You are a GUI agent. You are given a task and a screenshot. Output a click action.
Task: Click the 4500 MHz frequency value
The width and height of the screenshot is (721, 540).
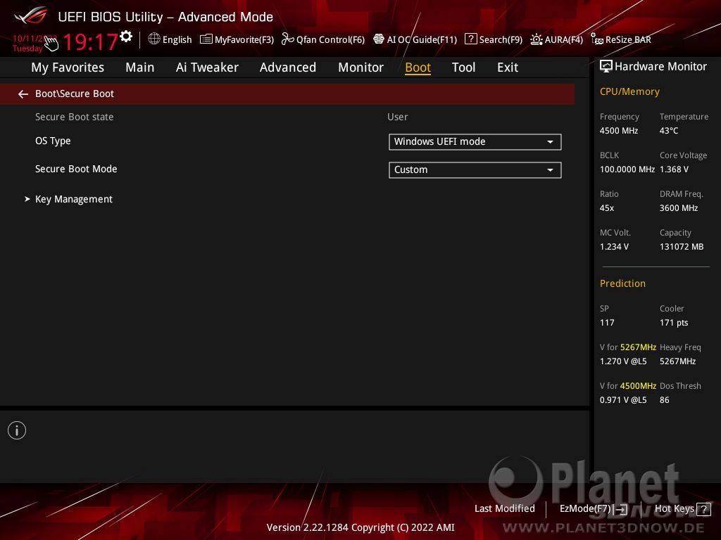(618, 131)
